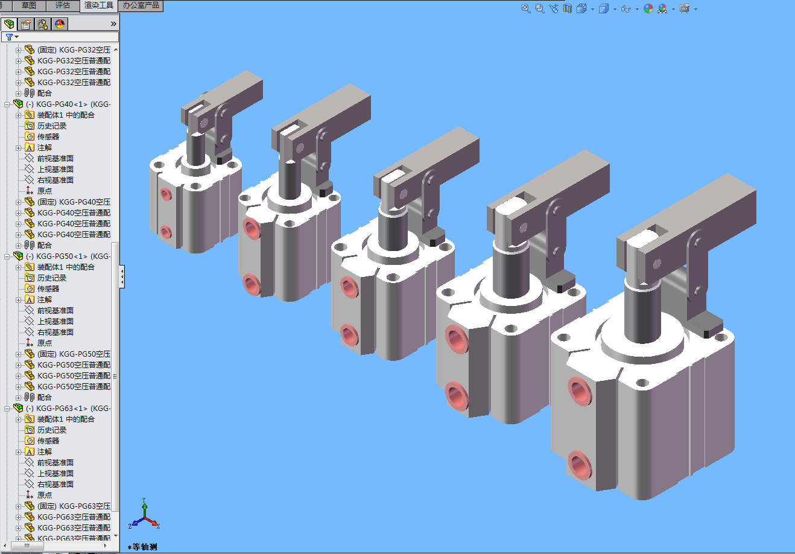Open the ConfigurationManager panel tab icon

coord(43,24)
